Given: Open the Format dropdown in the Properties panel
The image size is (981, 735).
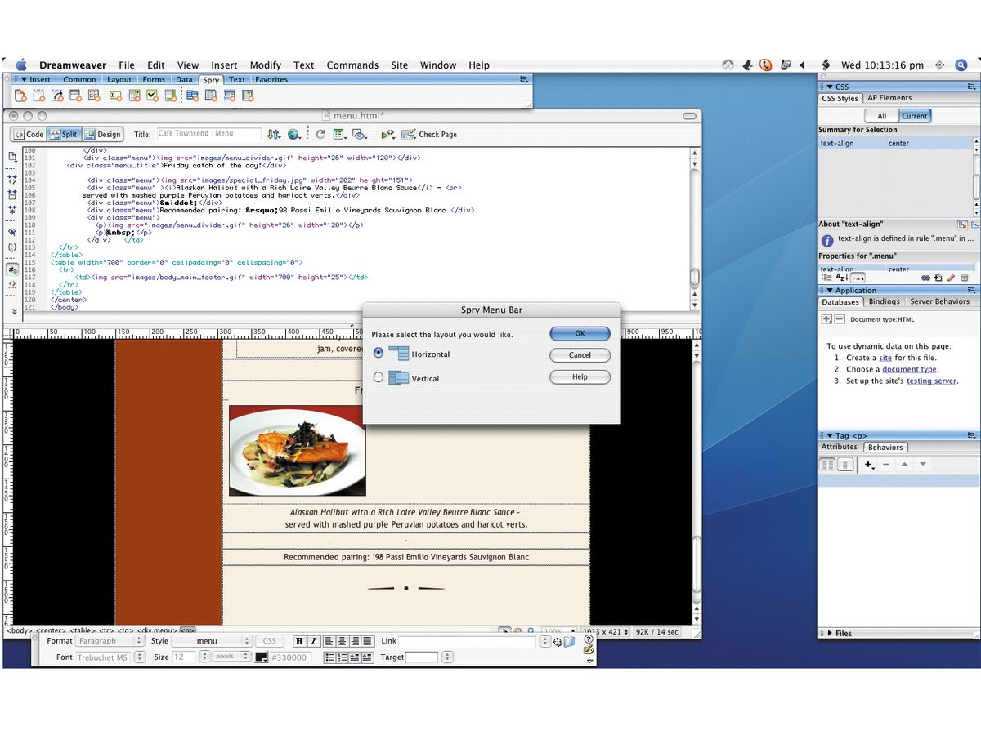Looking at the screenshot, I should pos(110,641).
